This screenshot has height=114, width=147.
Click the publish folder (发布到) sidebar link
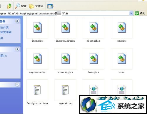click(6, 32)
